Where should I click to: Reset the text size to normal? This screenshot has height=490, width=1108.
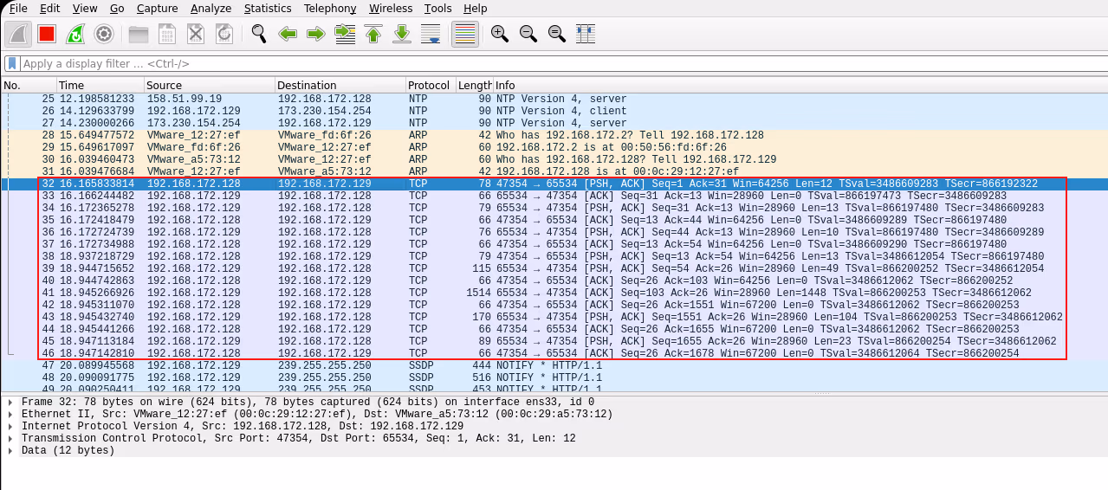click(x=557, y=35)
